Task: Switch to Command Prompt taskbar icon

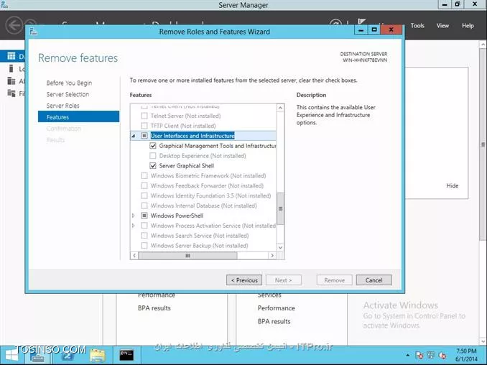Action: click(x=126, y=355)
